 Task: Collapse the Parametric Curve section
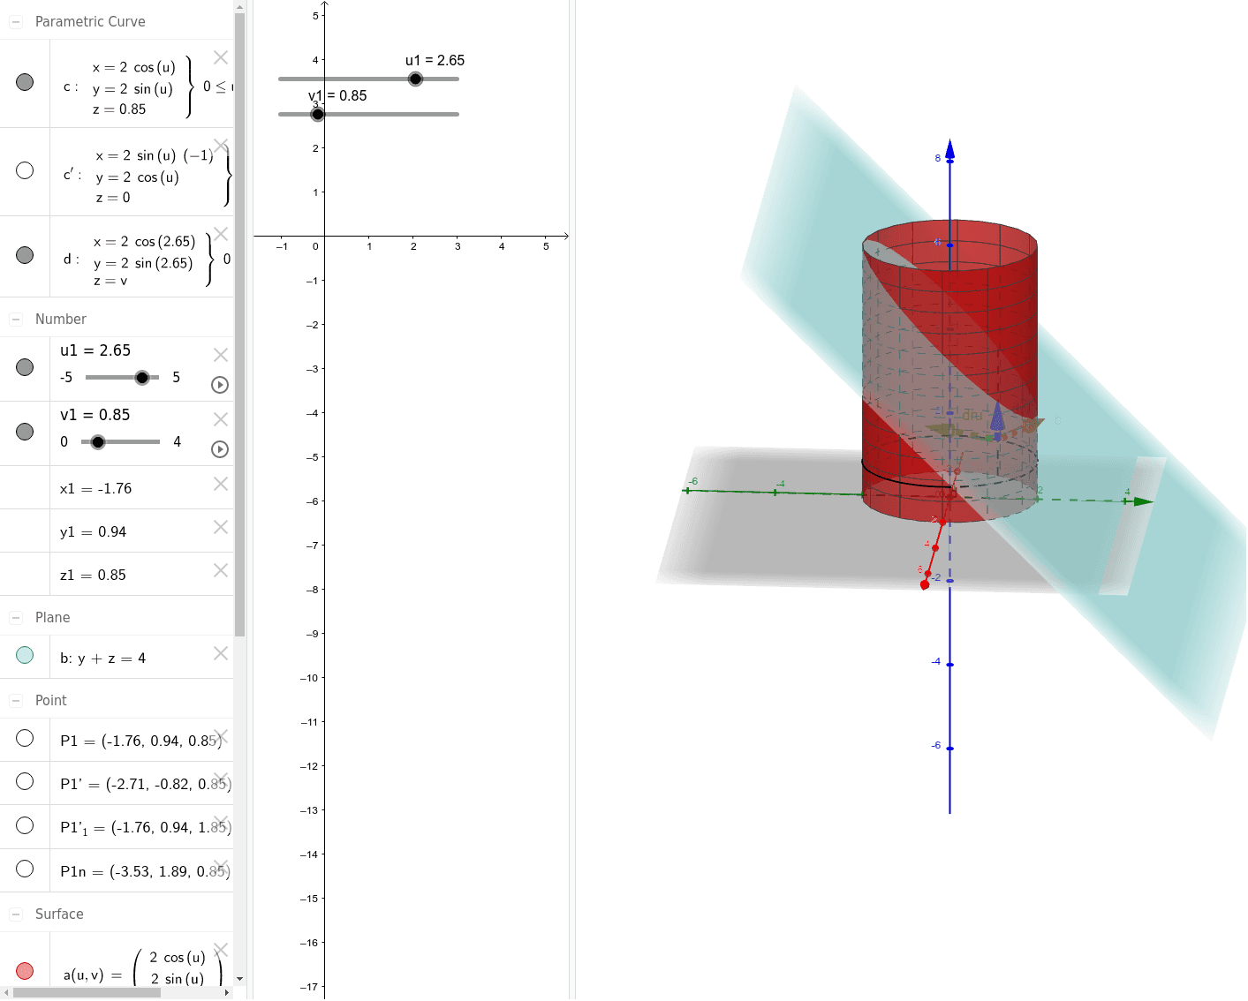(16, 22)
